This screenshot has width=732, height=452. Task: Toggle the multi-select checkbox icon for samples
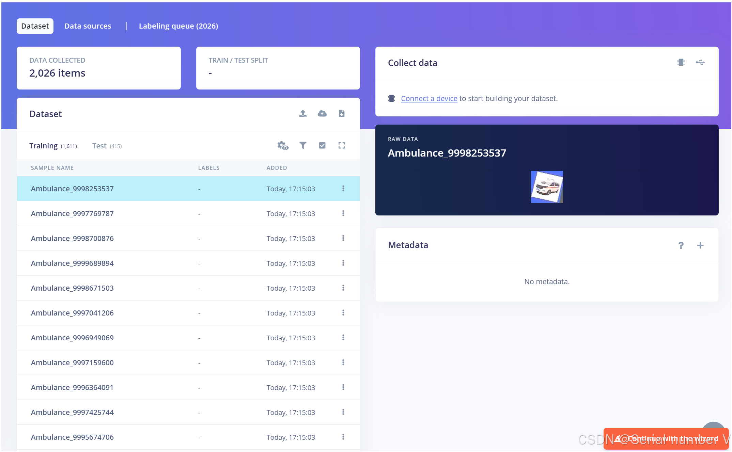pos(322,145)
